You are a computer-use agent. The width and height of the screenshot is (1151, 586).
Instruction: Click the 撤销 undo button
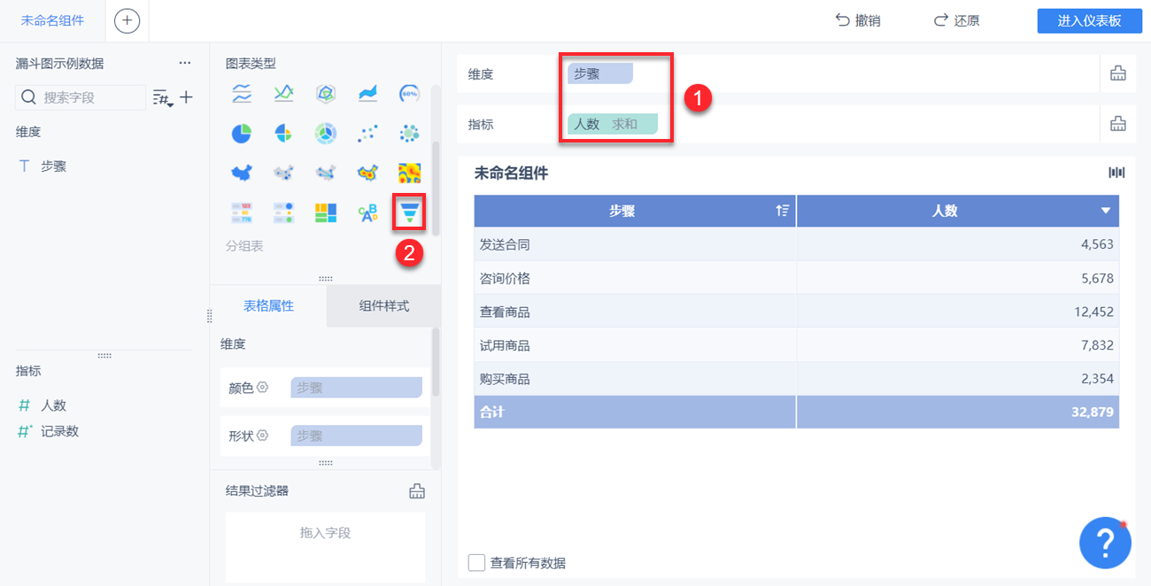[x=858, y=20]
